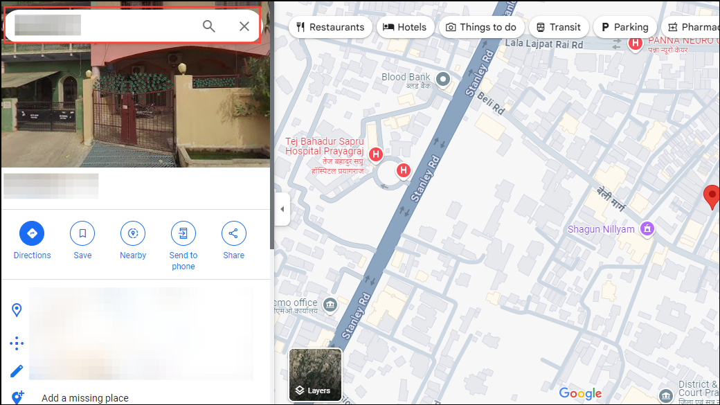
Task: Click the location pin icon beside the address
Action: click(x=17, y=309)
